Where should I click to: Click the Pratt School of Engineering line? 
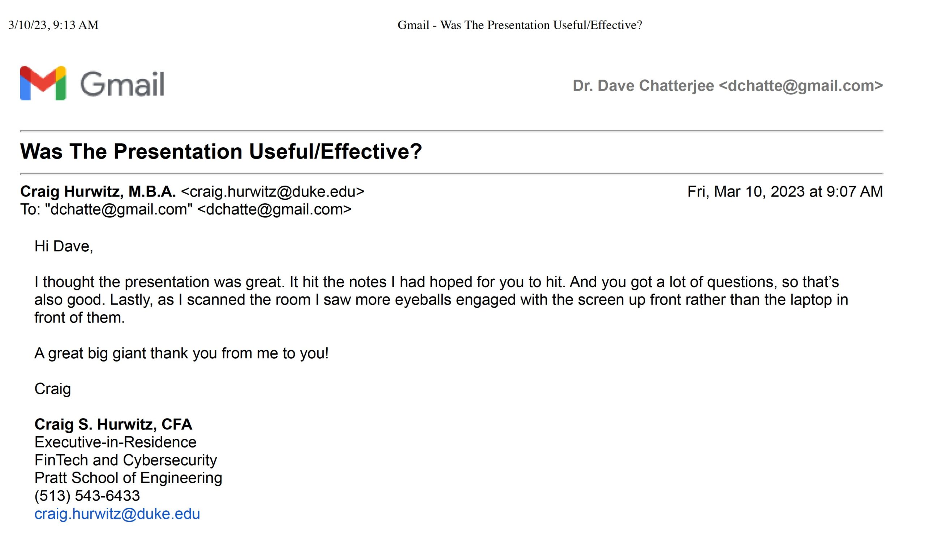[128, 478]
